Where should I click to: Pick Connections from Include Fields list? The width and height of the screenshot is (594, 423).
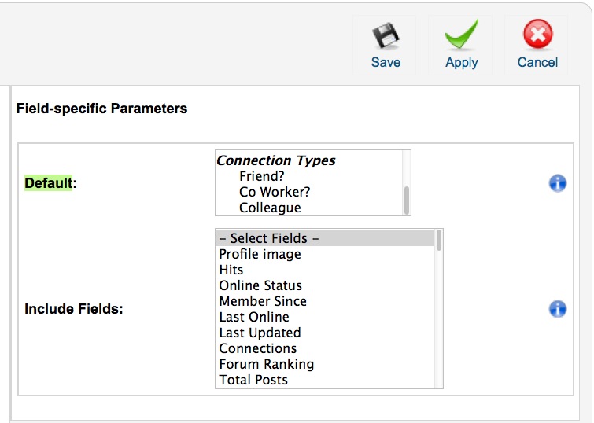(326, 348)
